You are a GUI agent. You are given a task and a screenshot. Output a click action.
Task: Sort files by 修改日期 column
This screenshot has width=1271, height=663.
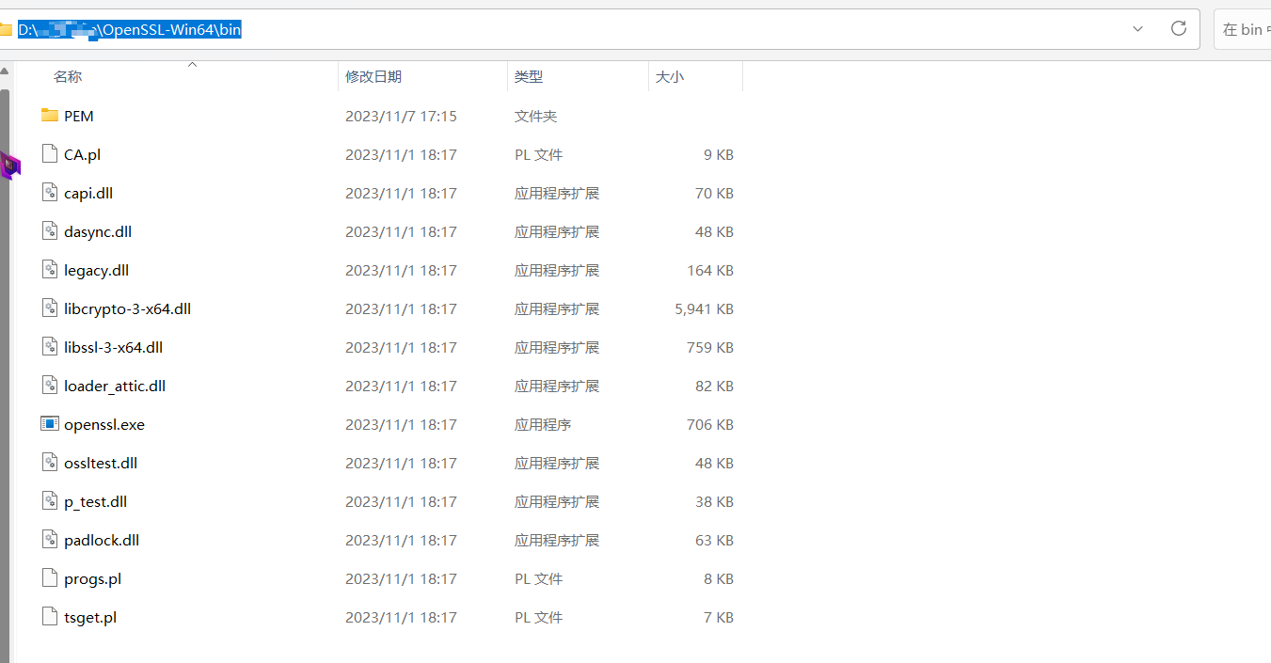tap(374, 76)
